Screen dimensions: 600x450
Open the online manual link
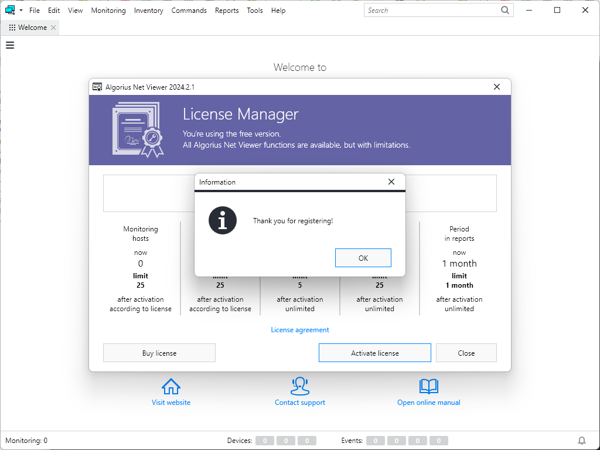[x=428, y=403]
